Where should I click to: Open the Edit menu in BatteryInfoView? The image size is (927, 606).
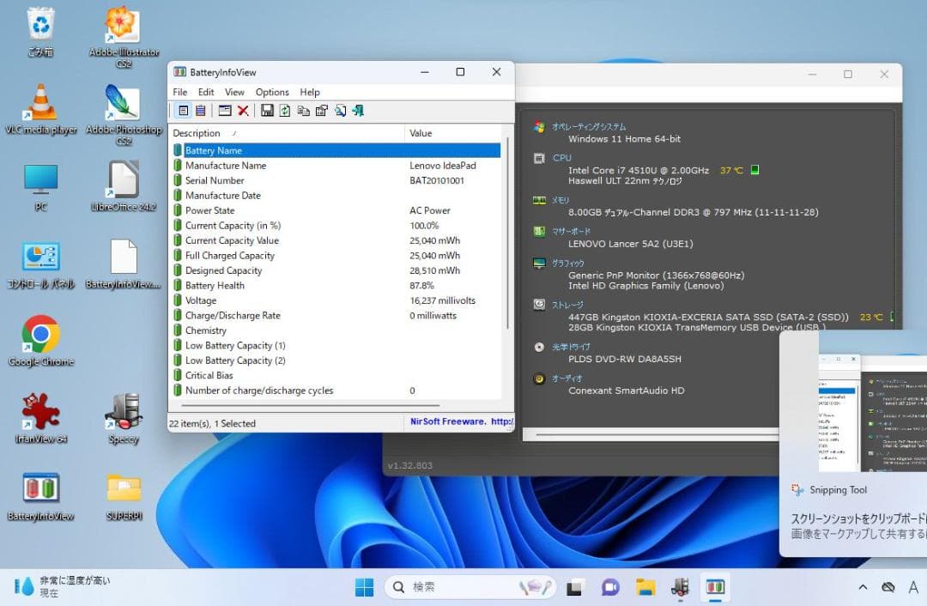(x=206, y=92)
